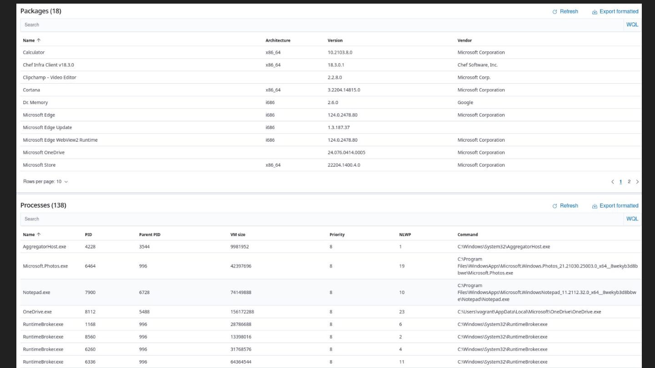Go to previous Packages page arrow
The width and height of the screenshot is (655, 368).
pyautogui.click(x=613, y=182)
